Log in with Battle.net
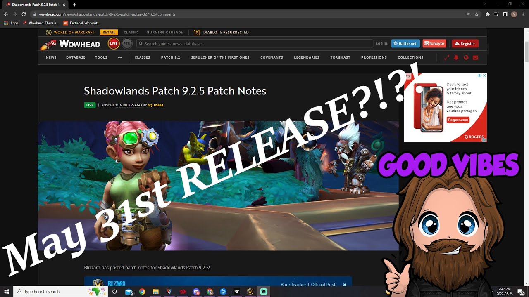The width and height of the screenshot is (529, 297). (x=405, y=43)
